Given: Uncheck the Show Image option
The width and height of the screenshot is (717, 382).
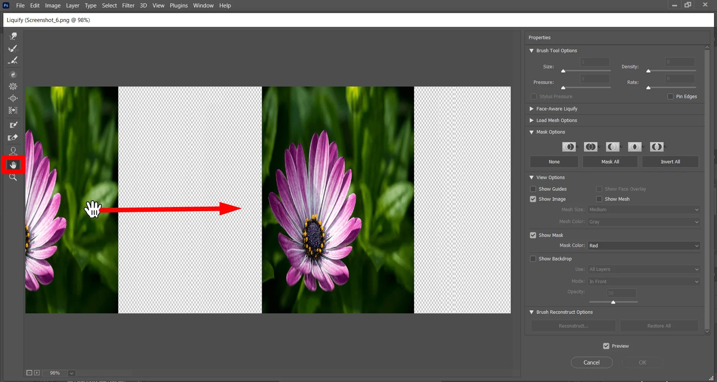Looking at the screenshot, I should (x=533, y=199).
